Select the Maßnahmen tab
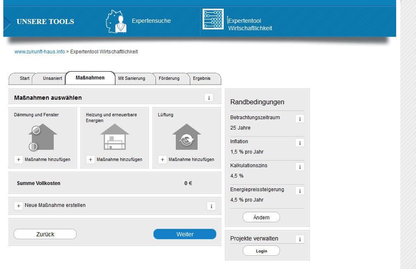The image size is (416, 269). click(x=90, y=78)
